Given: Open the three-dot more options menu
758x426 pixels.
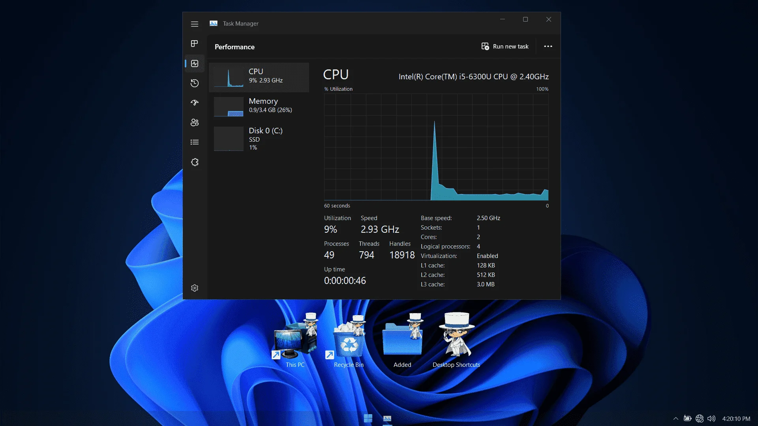Looking at the screenshot, I should [x=548, y=47].
